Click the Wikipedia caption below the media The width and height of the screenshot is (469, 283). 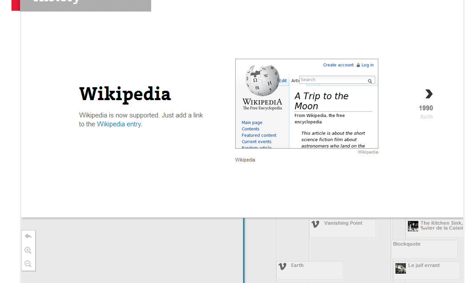click(245, 160)
